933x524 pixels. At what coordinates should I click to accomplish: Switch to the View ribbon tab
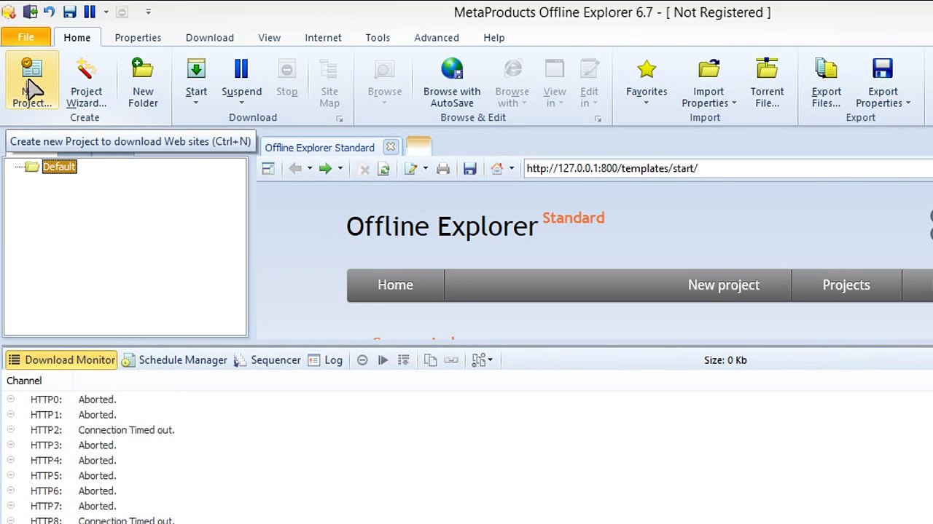[269, 38]
